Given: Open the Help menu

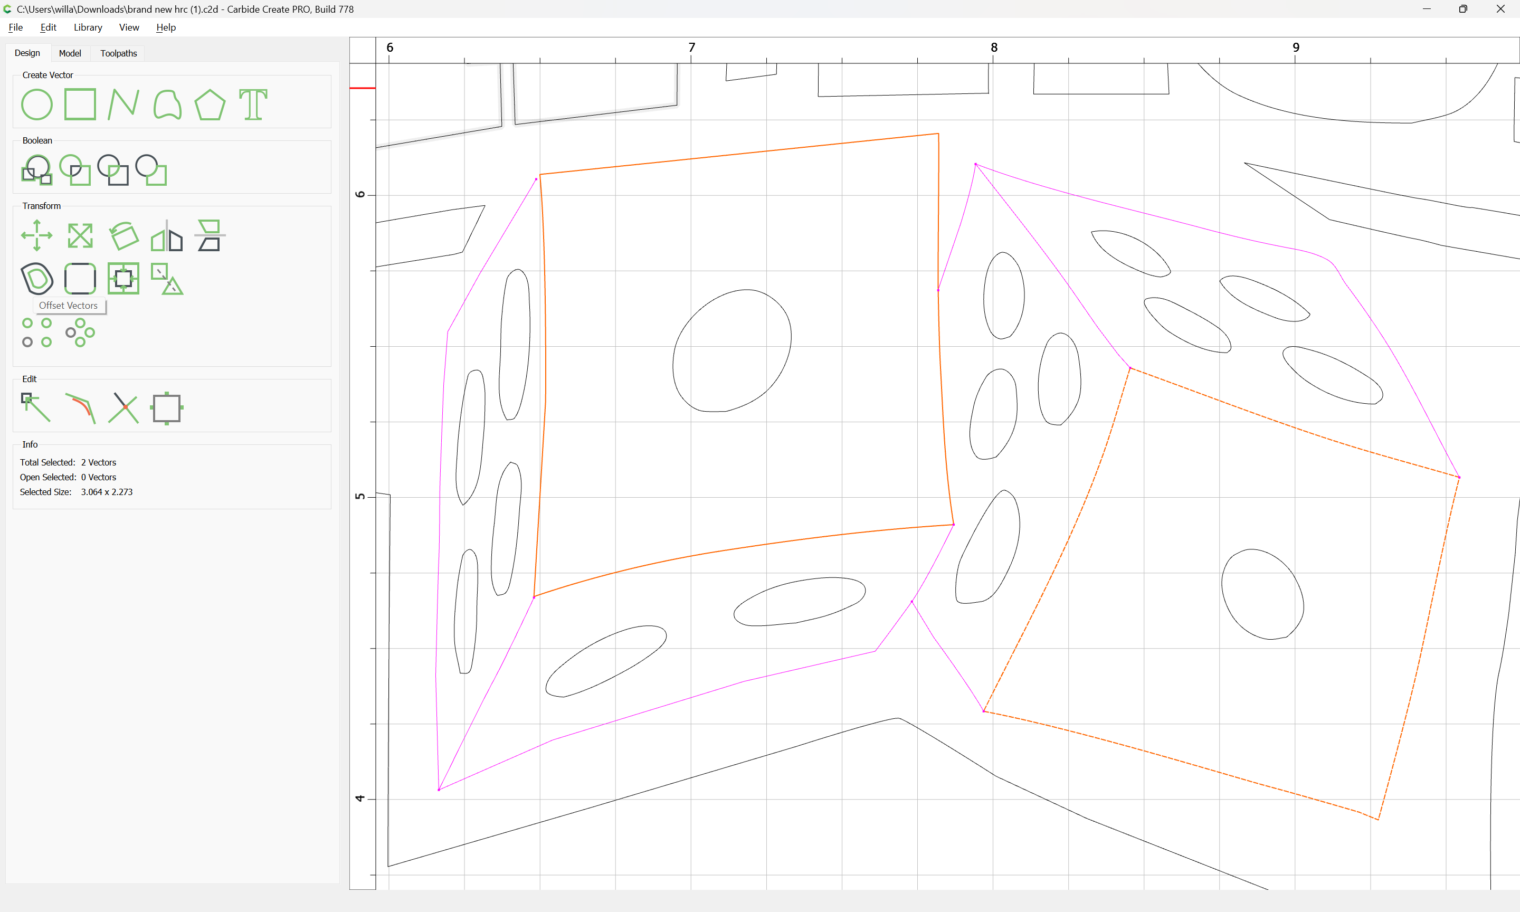Looking at the screenshot, I should (166, 27).
